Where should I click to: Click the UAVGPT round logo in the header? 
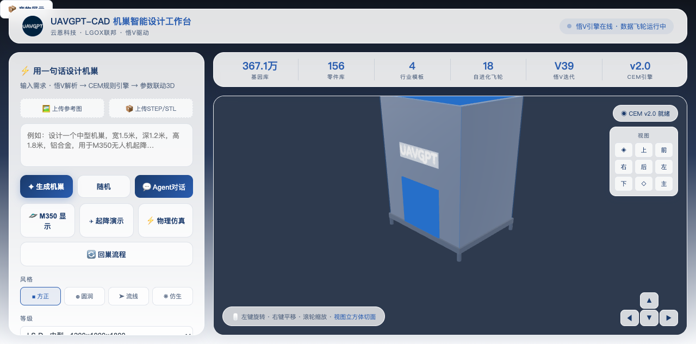[33, 26]
